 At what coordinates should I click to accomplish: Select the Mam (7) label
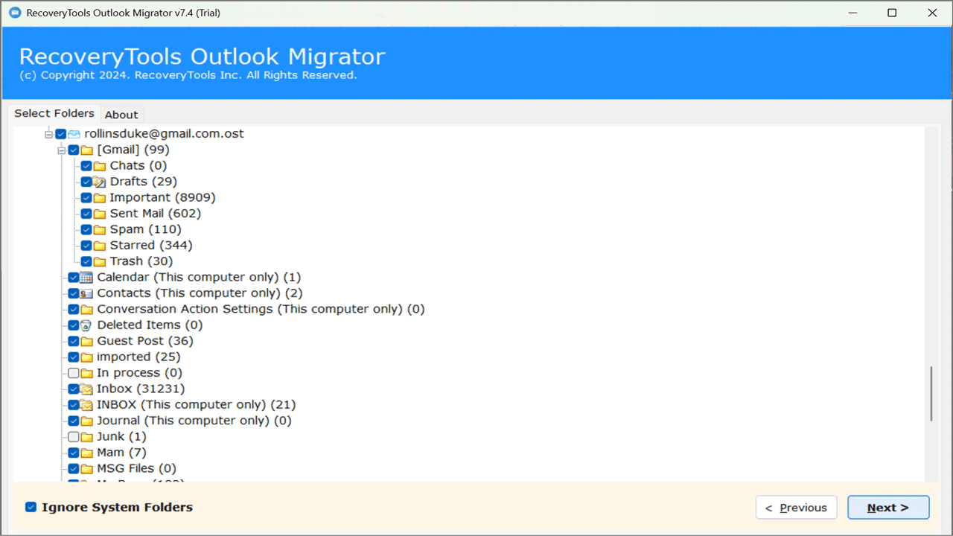coord(121,453)
